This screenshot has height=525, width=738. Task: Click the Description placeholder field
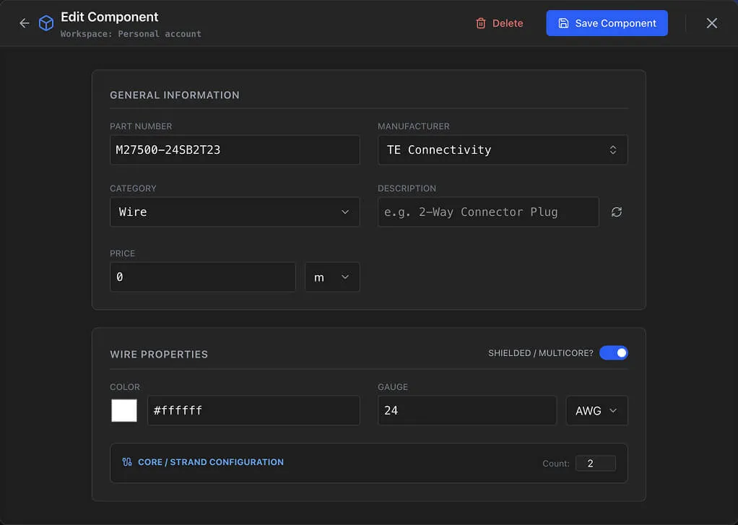tap(488, 212)
